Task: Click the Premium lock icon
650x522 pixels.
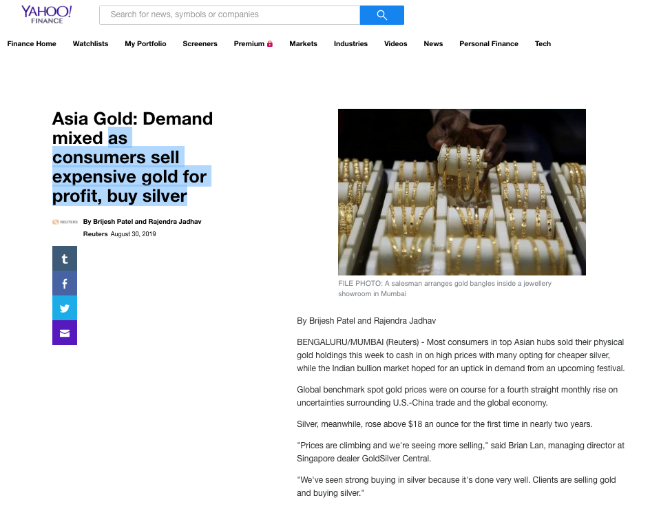Action: tap(270, 43)
